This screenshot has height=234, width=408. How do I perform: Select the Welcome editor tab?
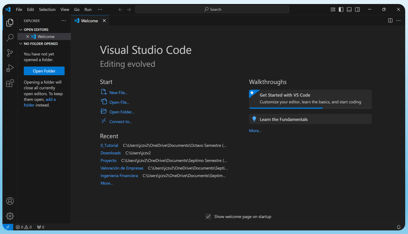point(89,21)
